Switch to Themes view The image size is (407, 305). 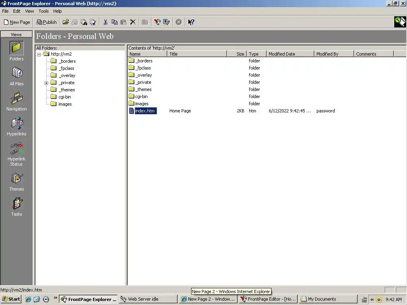pos(17,182)
